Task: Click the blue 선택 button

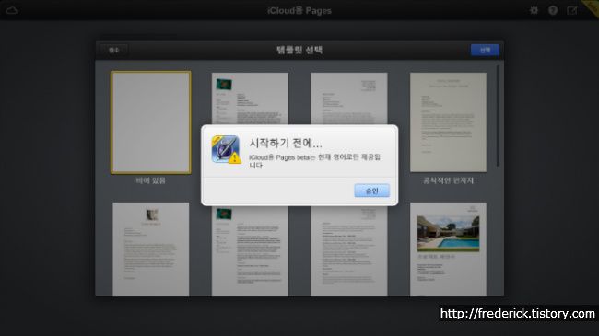Action: pyautogui.click(x=485, y=50)
